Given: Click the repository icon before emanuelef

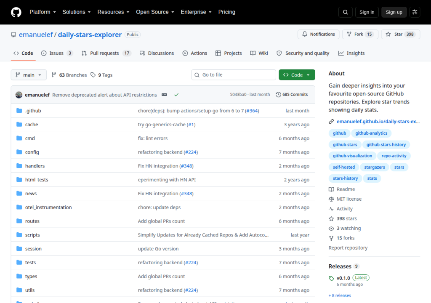Looking at the screenshot, I should 13,35.
